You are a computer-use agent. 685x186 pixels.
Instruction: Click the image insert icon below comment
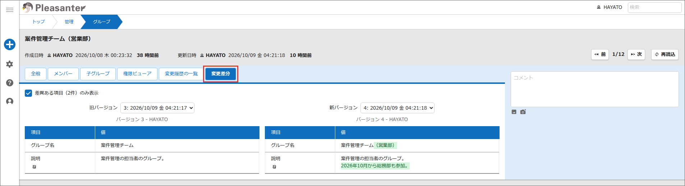[x=514, y=112]
